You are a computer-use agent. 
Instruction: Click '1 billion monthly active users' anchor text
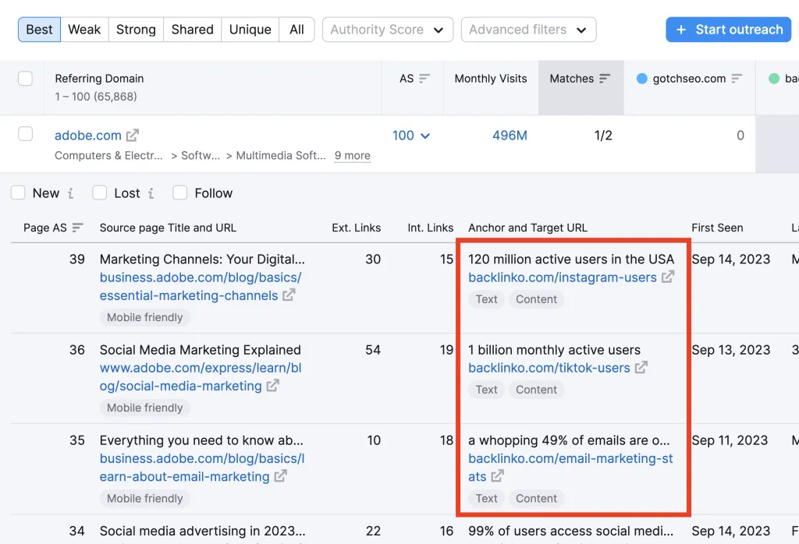(554, 350)
